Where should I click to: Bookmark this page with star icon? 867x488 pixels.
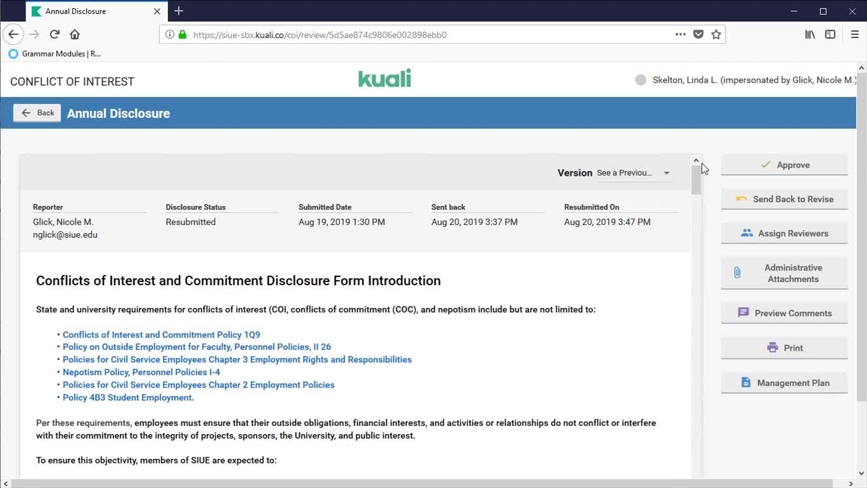pyautogui.click(x=716, y=34)
